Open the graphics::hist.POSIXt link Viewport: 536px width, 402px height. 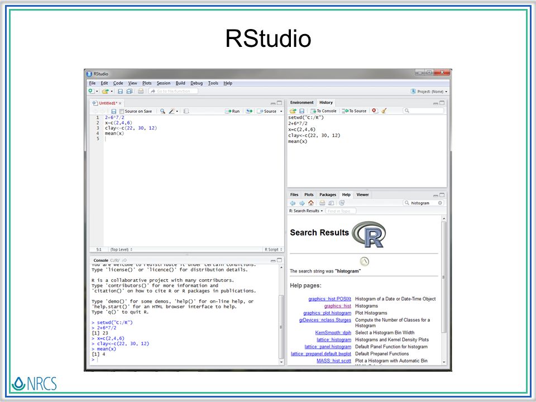329,299
